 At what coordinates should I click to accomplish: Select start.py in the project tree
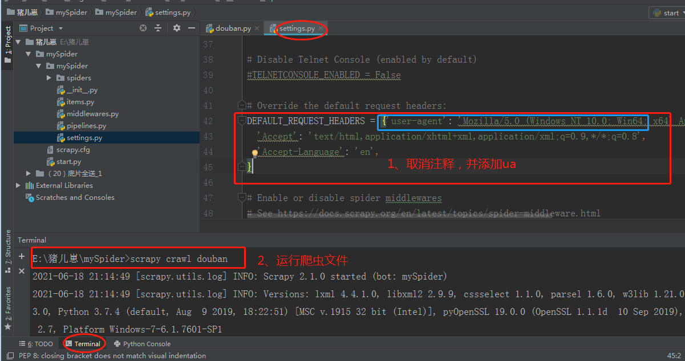point(68,162)
